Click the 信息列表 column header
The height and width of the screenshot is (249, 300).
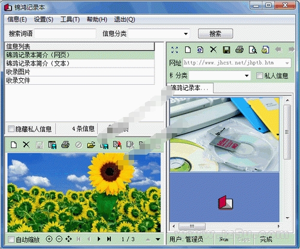point(80,47)
